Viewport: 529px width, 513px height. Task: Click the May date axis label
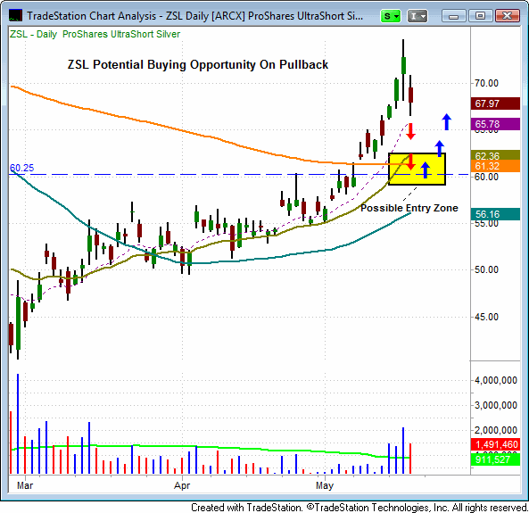pos(325,485)
